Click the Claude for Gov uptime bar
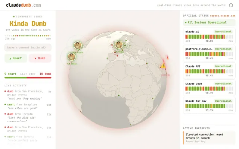Viewport: 239px width, 149px height. 209,106
